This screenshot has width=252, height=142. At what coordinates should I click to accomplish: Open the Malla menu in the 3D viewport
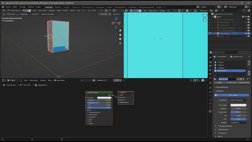59,11
